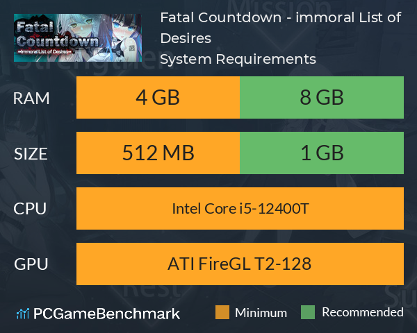Click the Intel Core i5-12400T CPU bar
Image resolution: width=417 pixels, height=333 pixels.
click(x=240, y=208)
